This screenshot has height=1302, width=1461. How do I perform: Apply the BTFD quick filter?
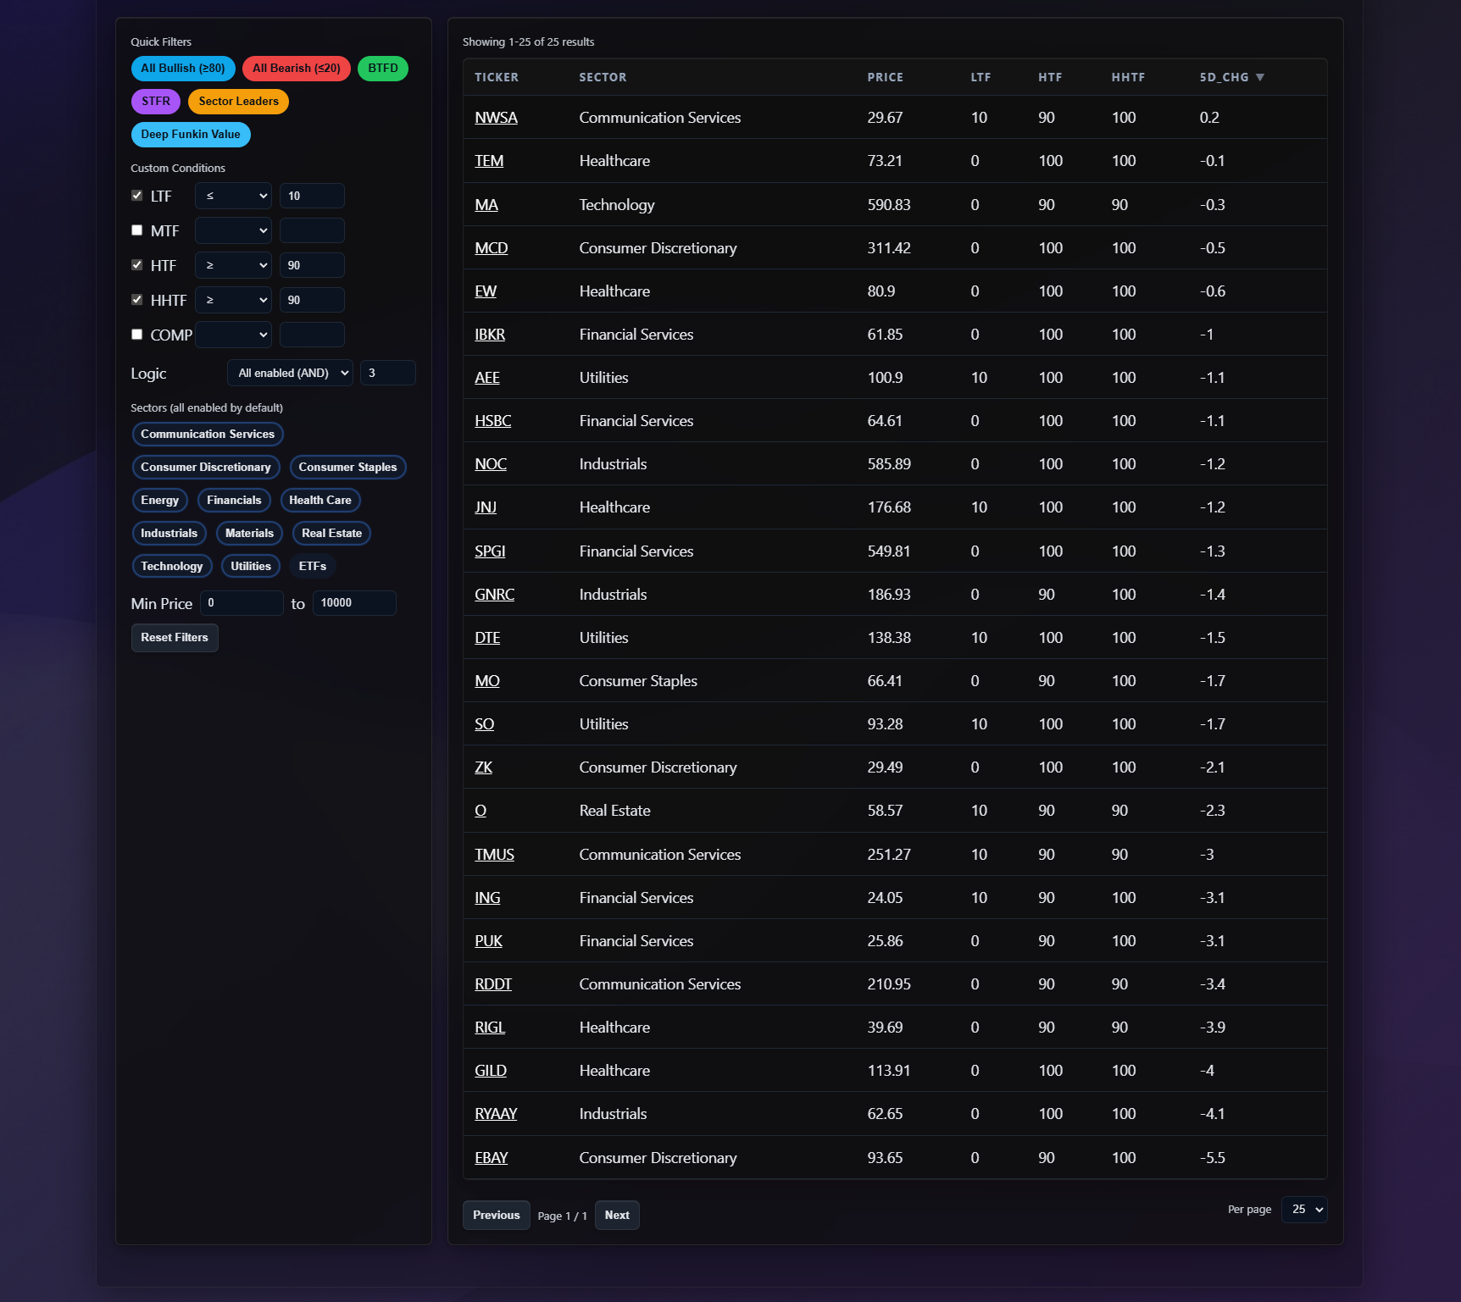coord(383,69)
